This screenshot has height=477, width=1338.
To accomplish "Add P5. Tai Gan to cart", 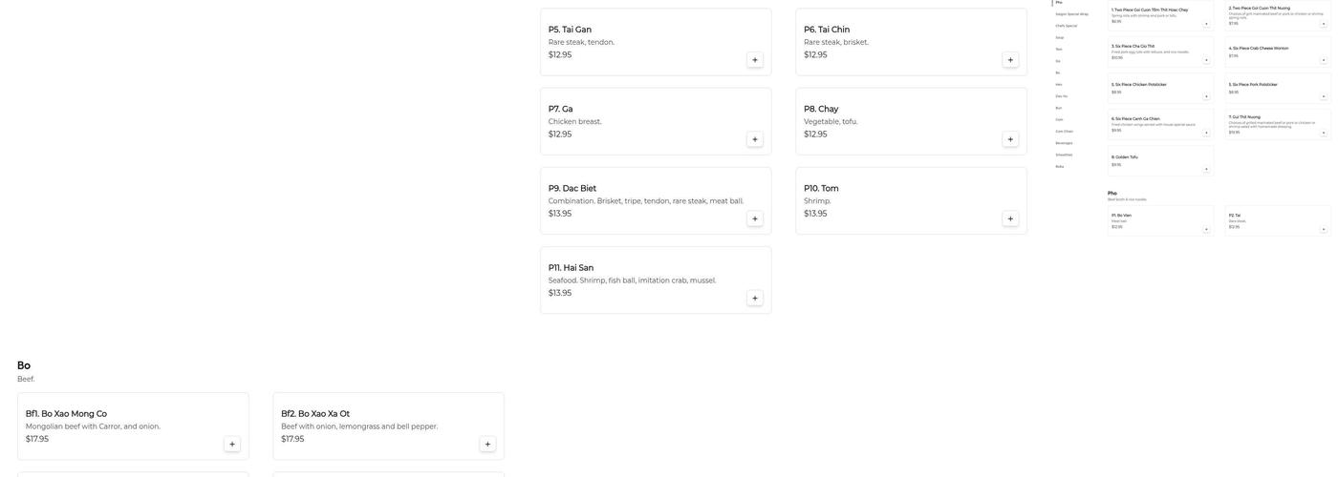I will (x=755, y=60).
